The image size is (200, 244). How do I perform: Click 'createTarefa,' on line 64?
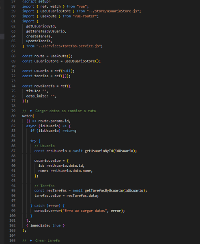(x=39, y=36)
